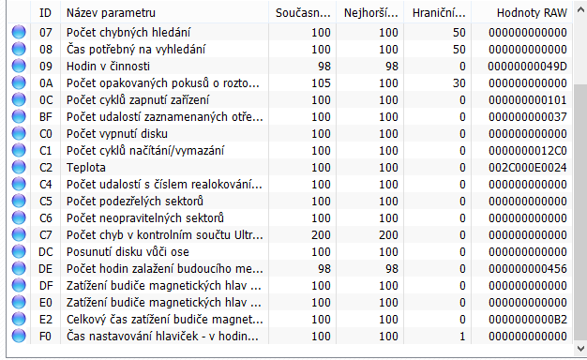The image size is (587, 360).
Task: Click the scrollbar up arrow
Action: click(580, 10)
